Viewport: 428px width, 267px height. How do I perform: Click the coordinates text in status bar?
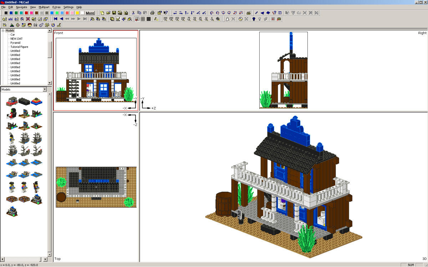pyautogui.click(x=19, y=265)
